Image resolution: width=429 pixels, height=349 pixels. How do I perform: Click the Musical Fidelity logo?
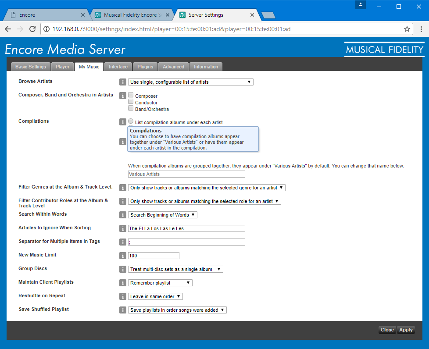[x=384, y=50]
